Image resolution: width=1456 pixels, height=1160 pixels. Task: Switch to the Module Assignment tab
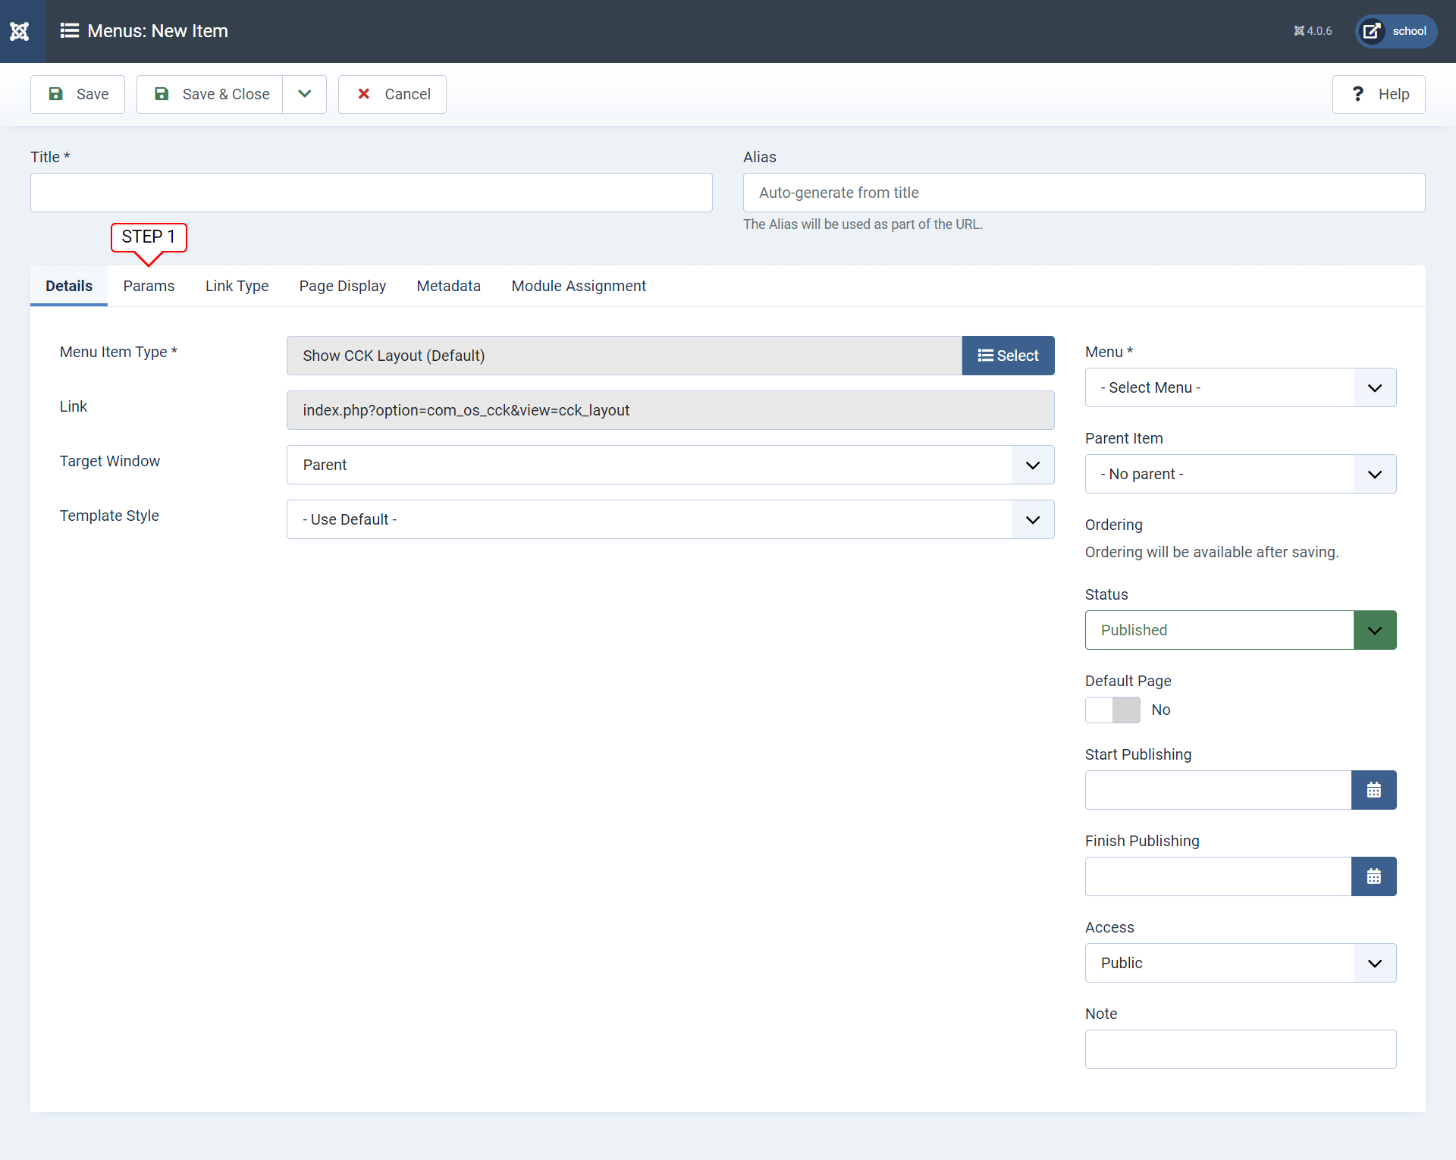click(x=578, y=285)
